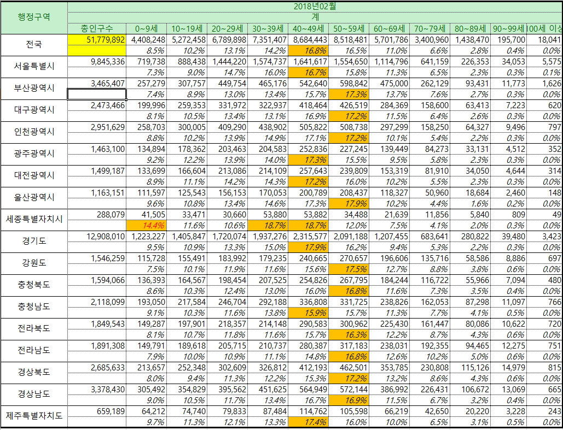Click the 경기도 row label
Screen dimensions: 563x430
[34, 241]
